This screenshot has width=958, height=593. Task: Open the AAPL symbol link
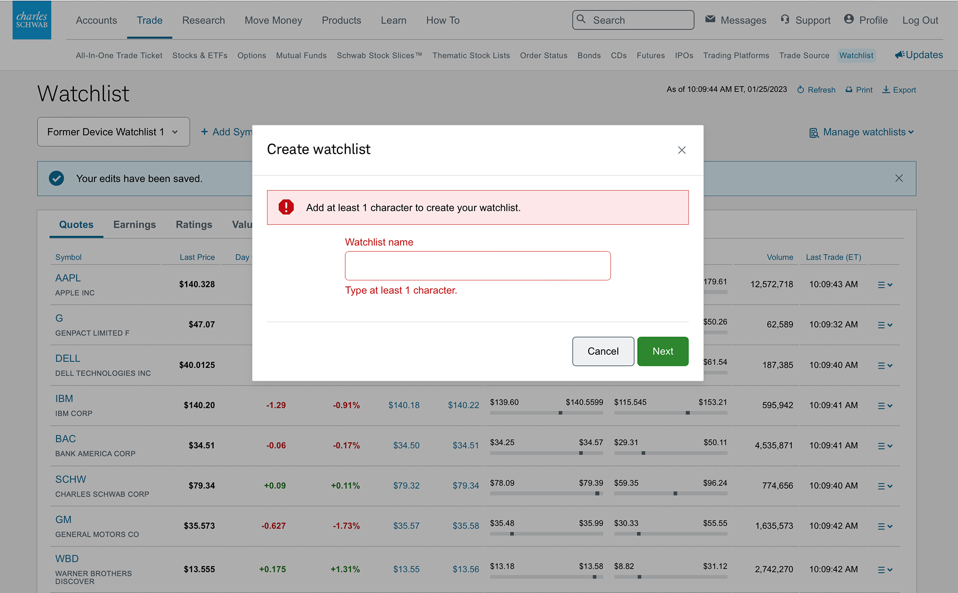click(68, 278)
